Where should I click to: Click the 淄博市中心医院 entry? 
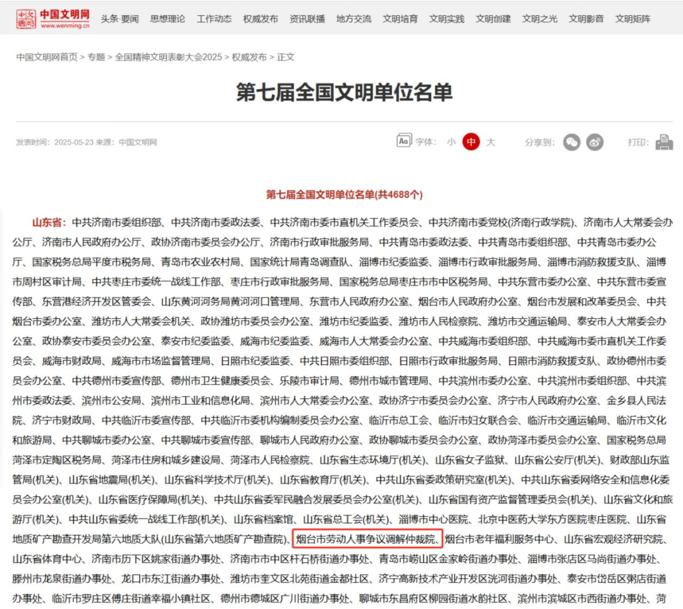(x=433, y=519)
